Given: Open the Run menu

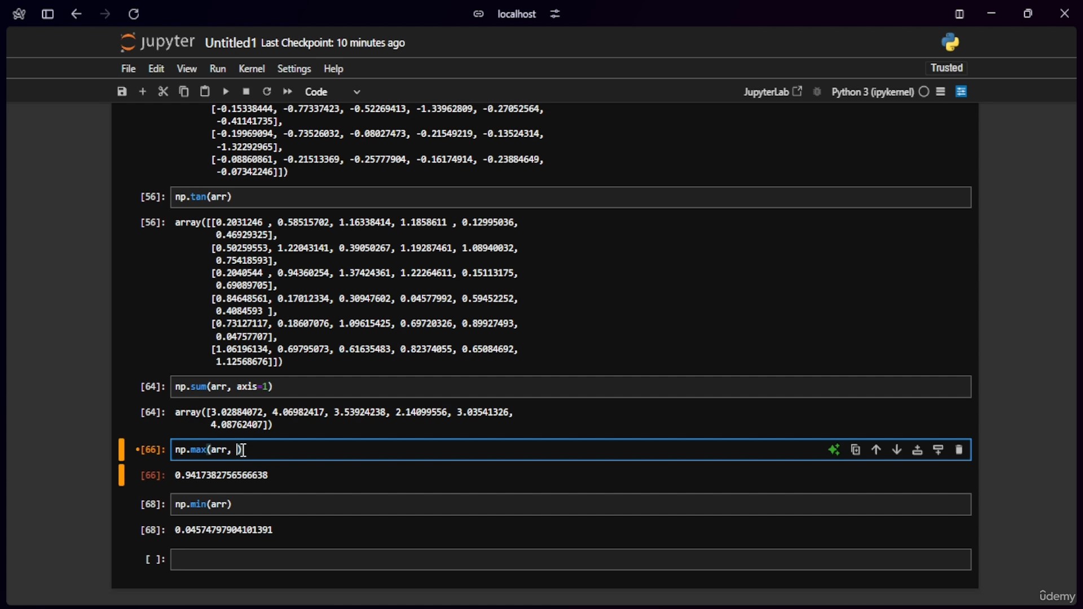Looking at the screenshot, I should point(218,69).
